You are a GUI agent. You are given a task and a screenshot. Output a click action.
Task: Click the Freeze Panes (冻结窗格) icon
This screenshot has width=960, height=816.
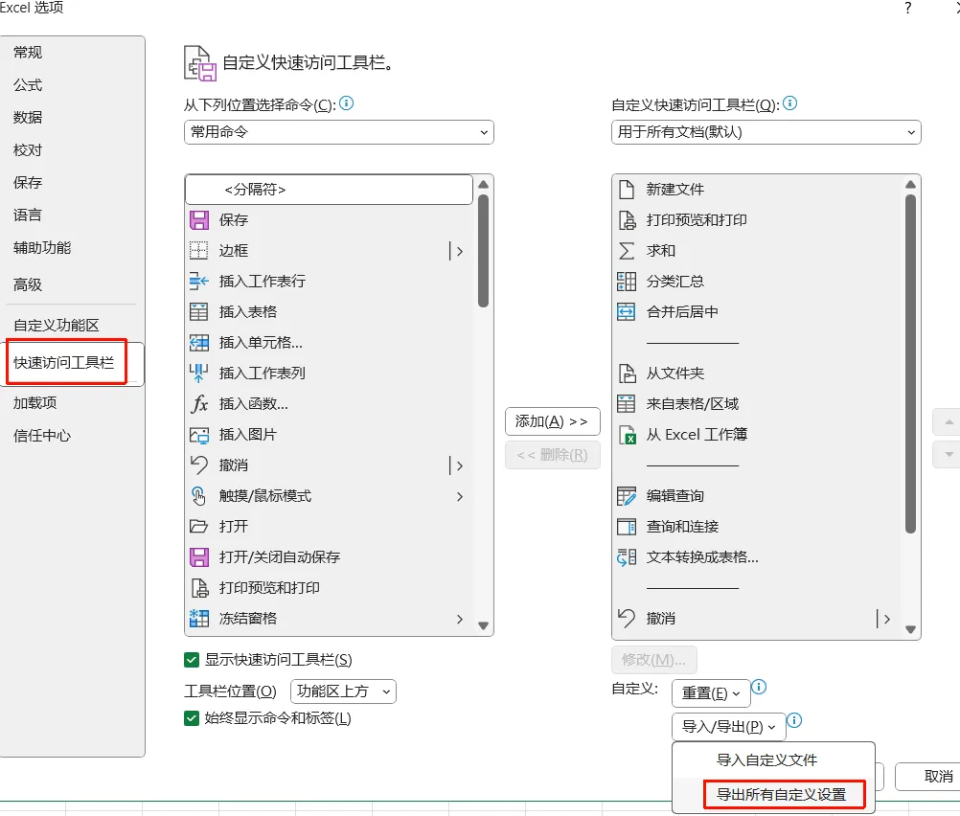tap(199, 619)
